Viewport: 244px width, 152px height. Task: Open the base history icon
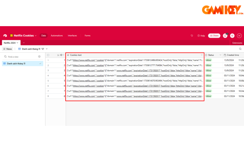[x=192, y=36]
